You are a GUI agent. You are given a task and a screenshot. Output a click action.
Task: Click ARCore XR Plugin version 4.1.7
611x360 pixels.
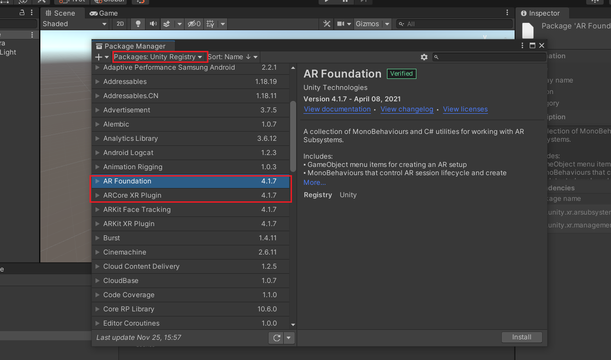269,195
